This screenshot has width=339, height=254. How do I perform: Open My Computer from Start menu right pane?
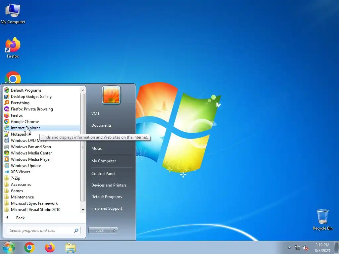click(x=104, y=161)
